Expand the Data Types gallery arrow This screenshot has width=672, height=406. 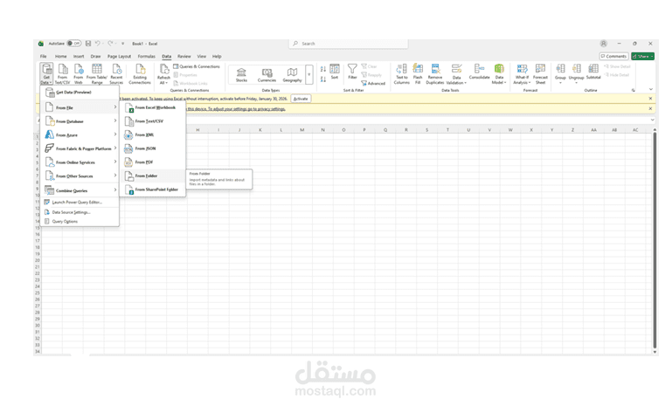tap(309, 74)
